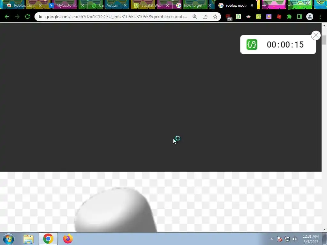Open the purple face extension icon
327x245 pixels.
(x=269, y=17)
